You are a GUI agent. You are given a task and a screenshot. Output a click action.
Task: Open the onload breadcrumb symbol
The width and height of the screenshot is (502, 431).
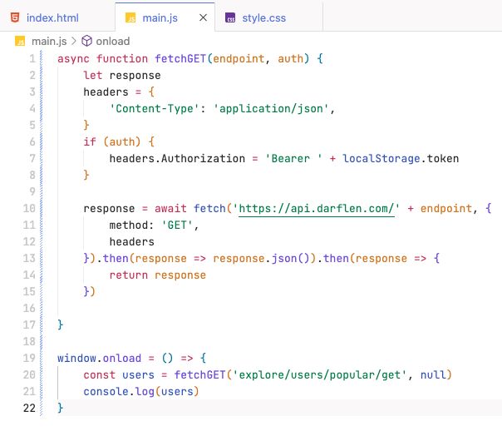click(113, 41)
